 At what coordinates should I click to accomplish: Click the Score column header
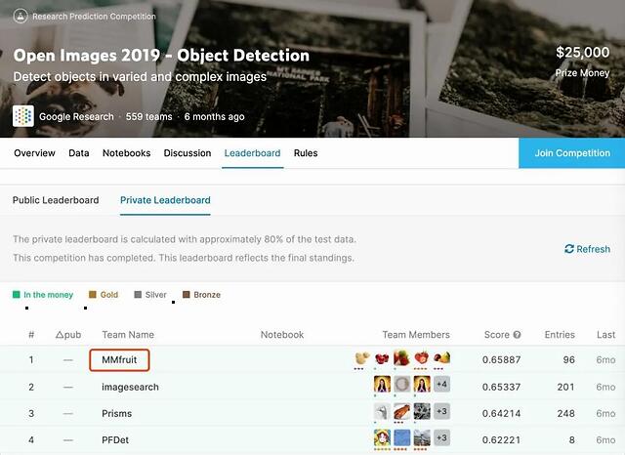click(497, 335)
